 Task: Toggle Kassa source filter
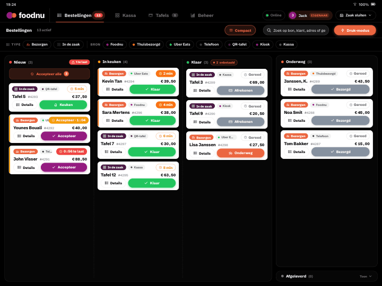[x=286, y=44]
